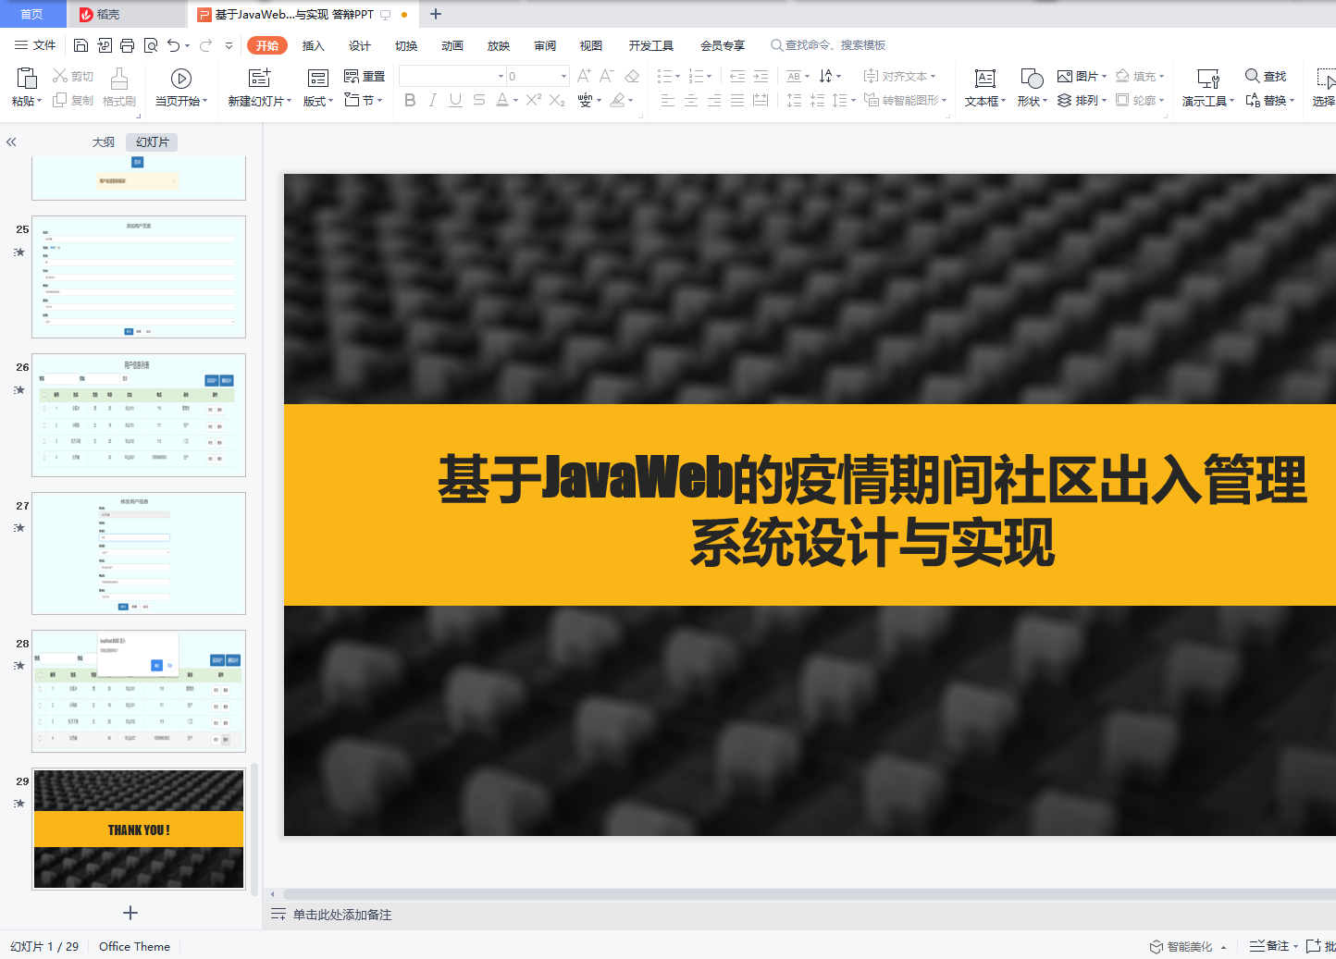Toggle Underline formatting
The height and width of the screenshot is (959, 1336).
click(455, 100)
